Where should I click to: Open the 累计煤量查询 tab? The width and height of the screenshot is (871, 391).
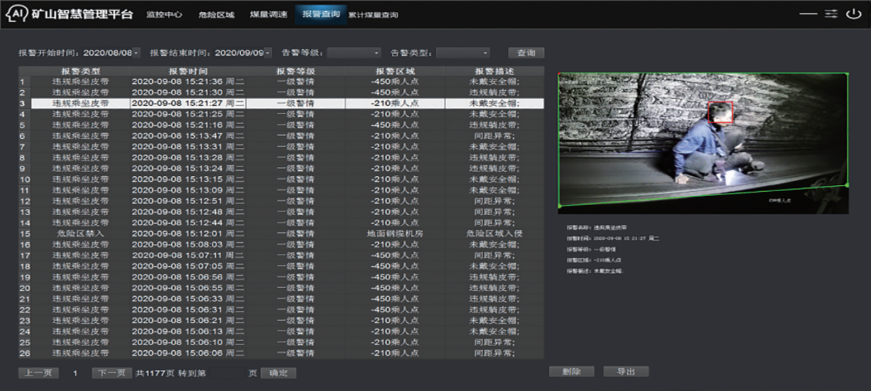(373, 15)
